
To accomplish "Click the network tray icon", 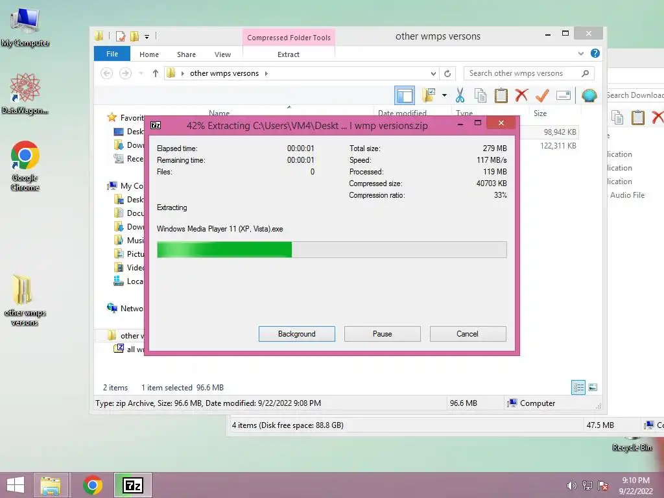I will click(587, 486).
